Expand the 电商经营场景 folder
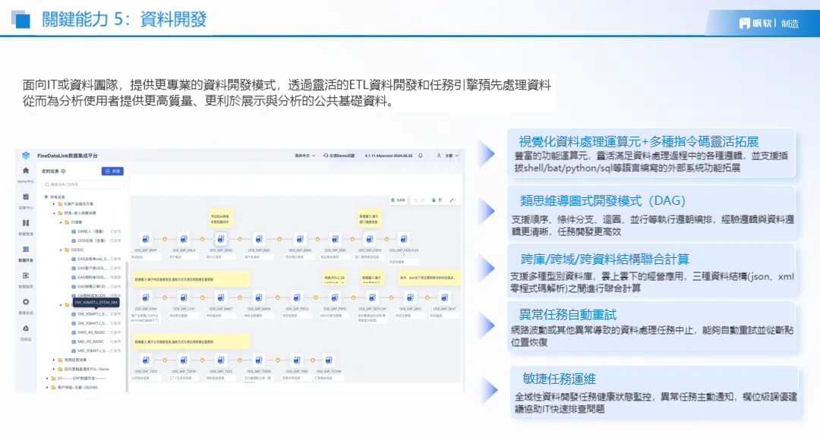820x437 pixels. [x=54, y=360]
